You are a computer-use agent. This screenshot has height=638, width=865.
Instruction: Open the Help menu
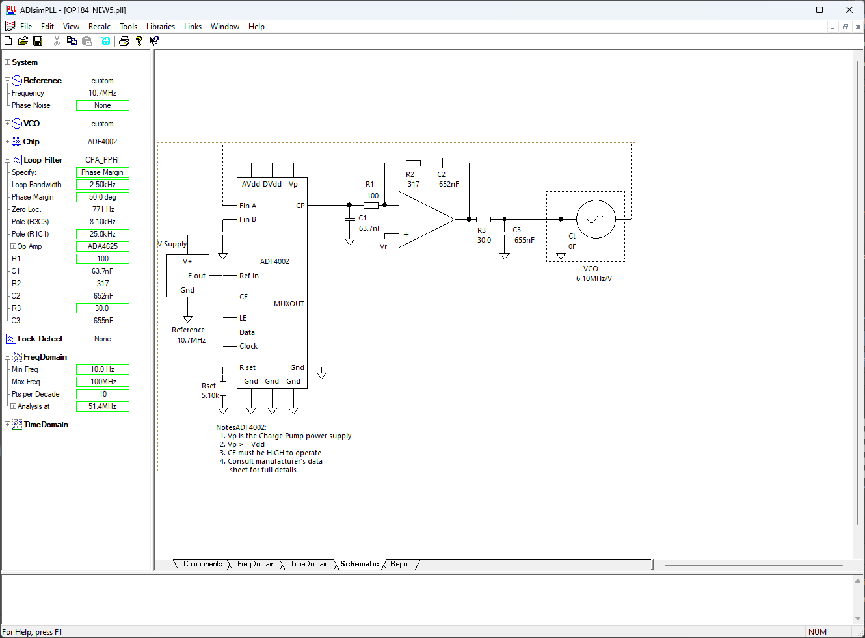click(x=256, y=27)
